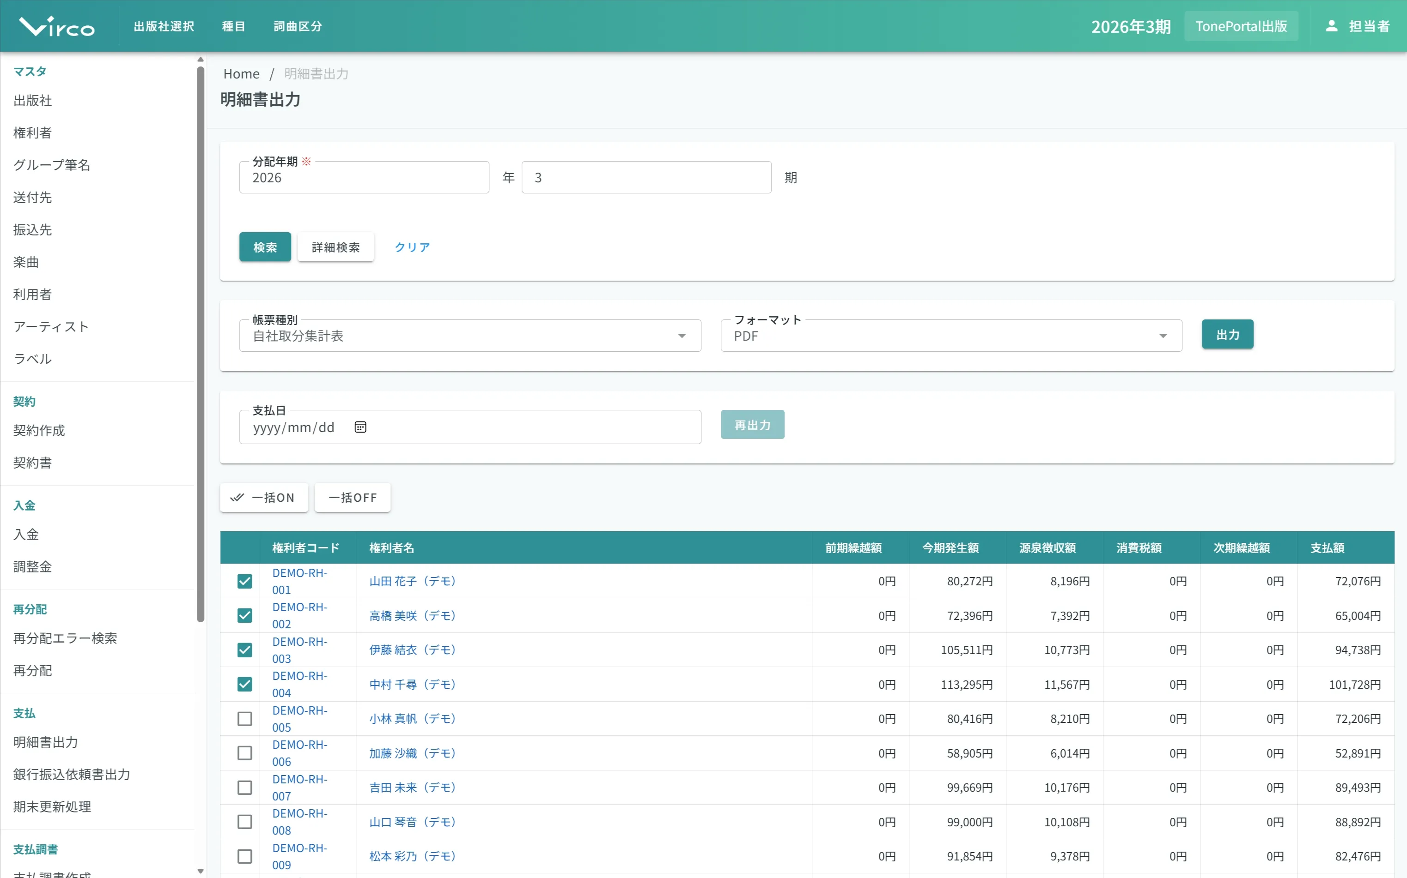The image size is (1407, 878).
Task: Open the 出版社選択 menu
Action: 164,26
